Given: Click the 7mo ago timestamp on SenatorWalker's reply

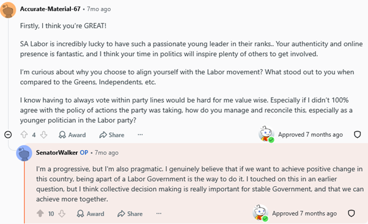Looking at the screenshot, I should coord(106,153).
